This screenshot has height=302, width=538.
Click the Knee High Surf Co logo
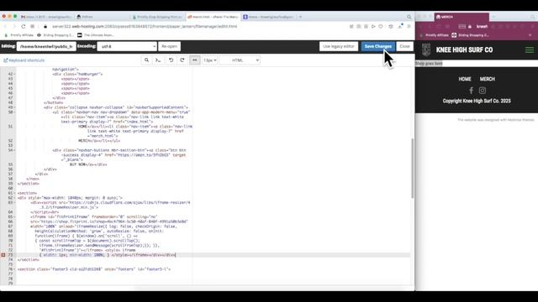click(426, 50)
